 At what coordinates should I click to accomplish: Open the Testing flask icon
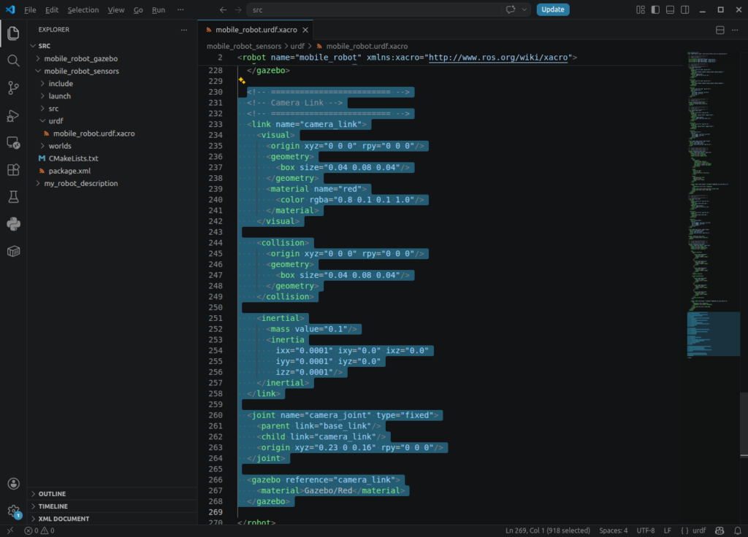click(x=13, y=197)
